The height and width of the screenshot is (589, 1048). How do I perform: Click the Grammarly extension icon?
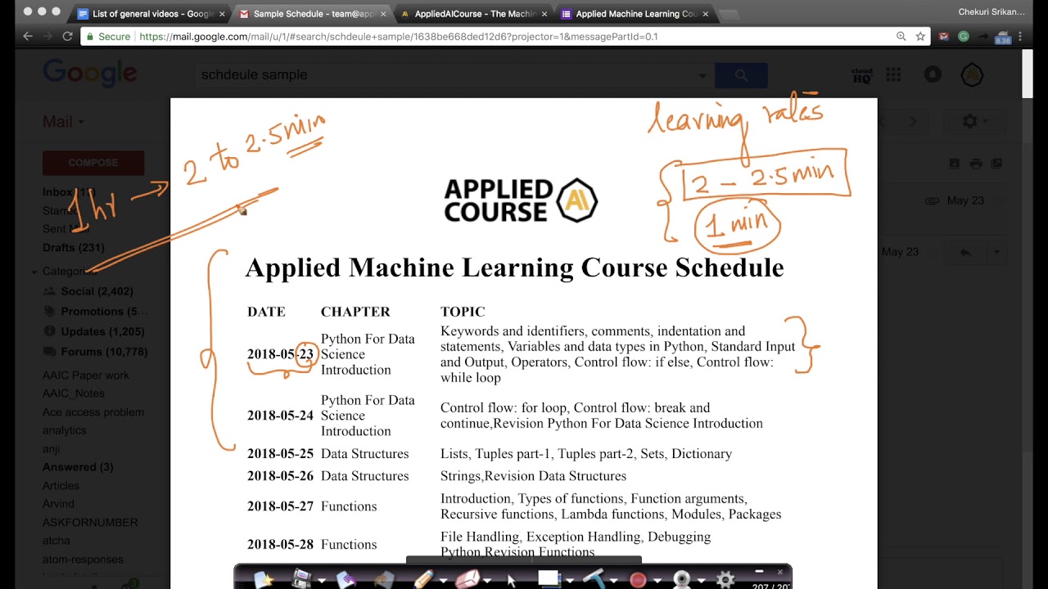point(964,36)
